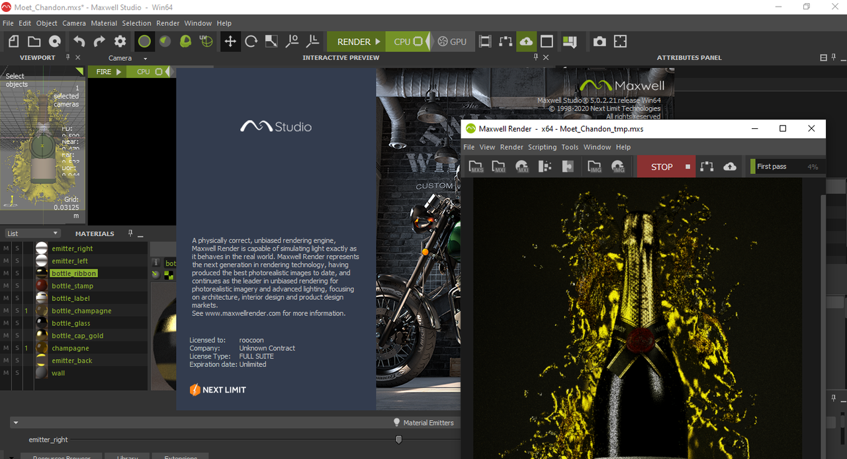Close the Viewport panel with its X
This screenshot has height=459, width=847.
pyautogui.click(x=78, y=58)
